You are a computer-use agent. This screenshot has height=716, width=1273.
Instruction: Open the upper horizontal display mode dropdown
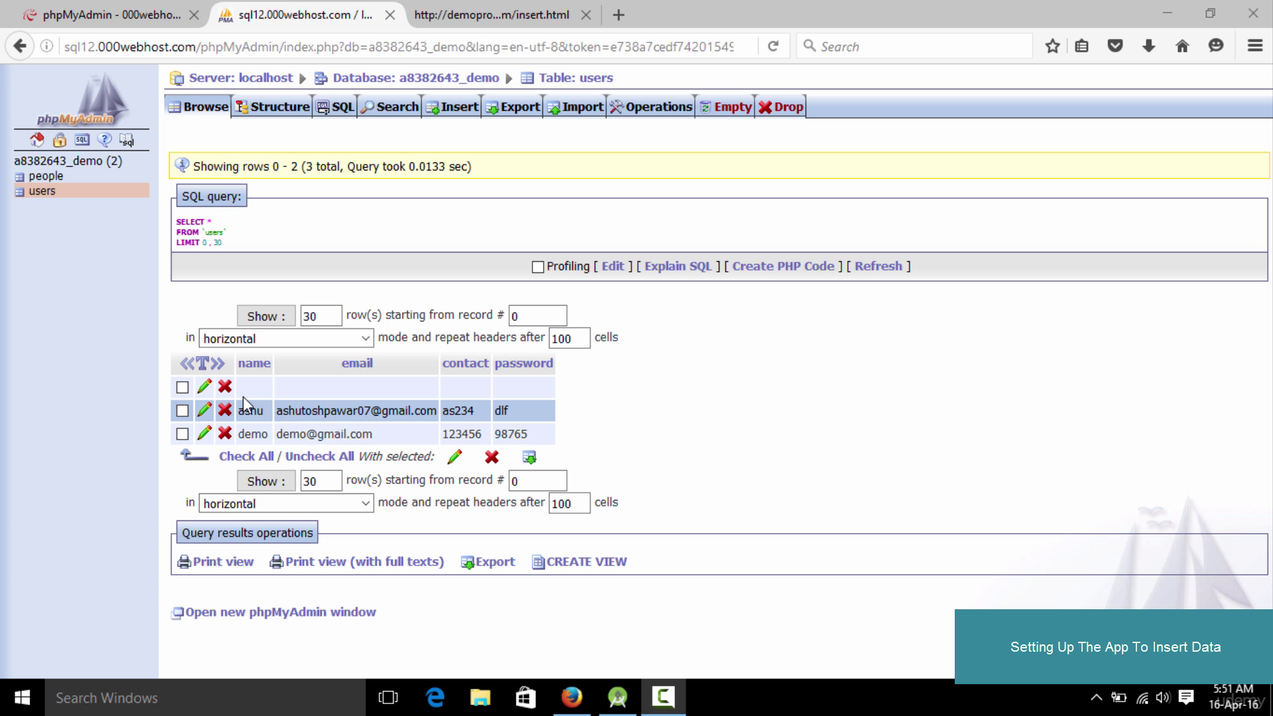pyautogui.click(x=286, y=339)
